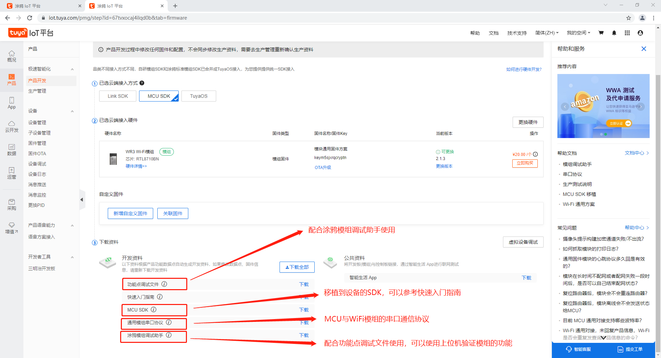The image size is (661, 358).
Task: Click the 数据 data sidebar icon
Action: point(12,150)
